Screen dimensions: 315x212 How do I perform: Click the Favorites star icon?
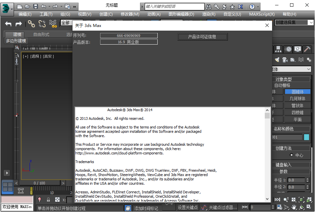click(232, 7)
